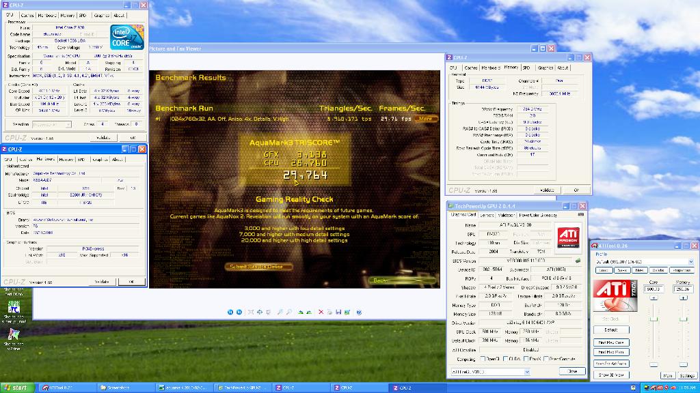Open ATITool Settings button

point(688,376)
